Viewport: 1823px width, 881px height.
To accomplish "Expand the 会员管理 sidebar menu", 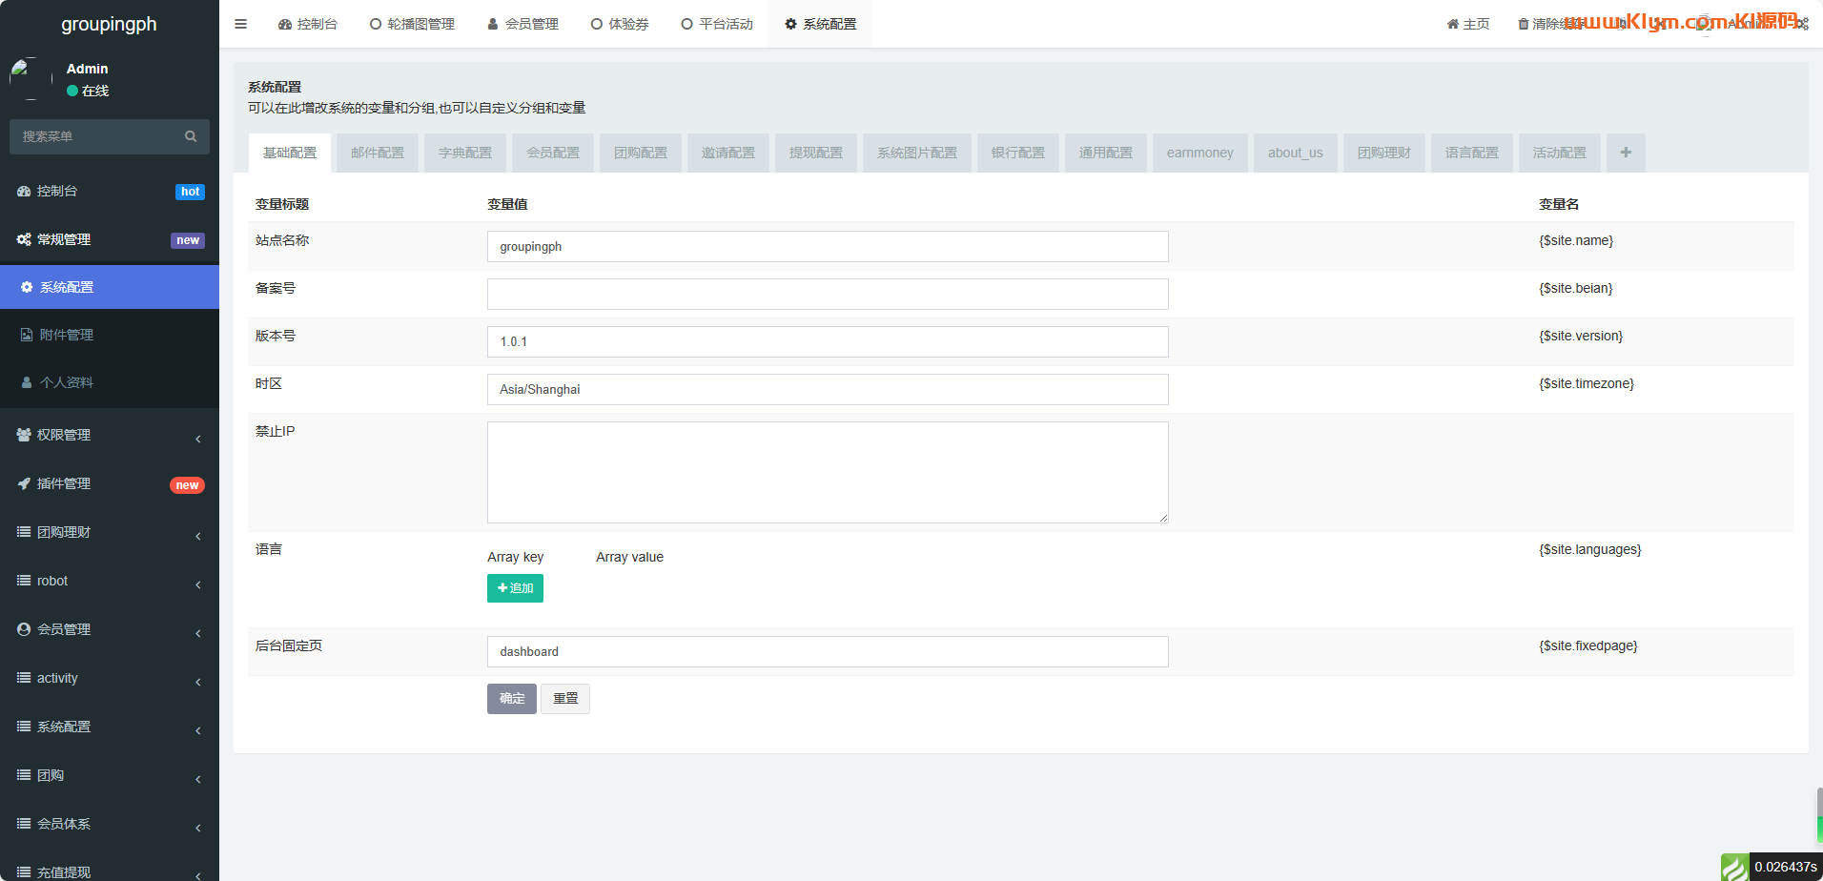I will pyautogui.click(x=110, y=629).
